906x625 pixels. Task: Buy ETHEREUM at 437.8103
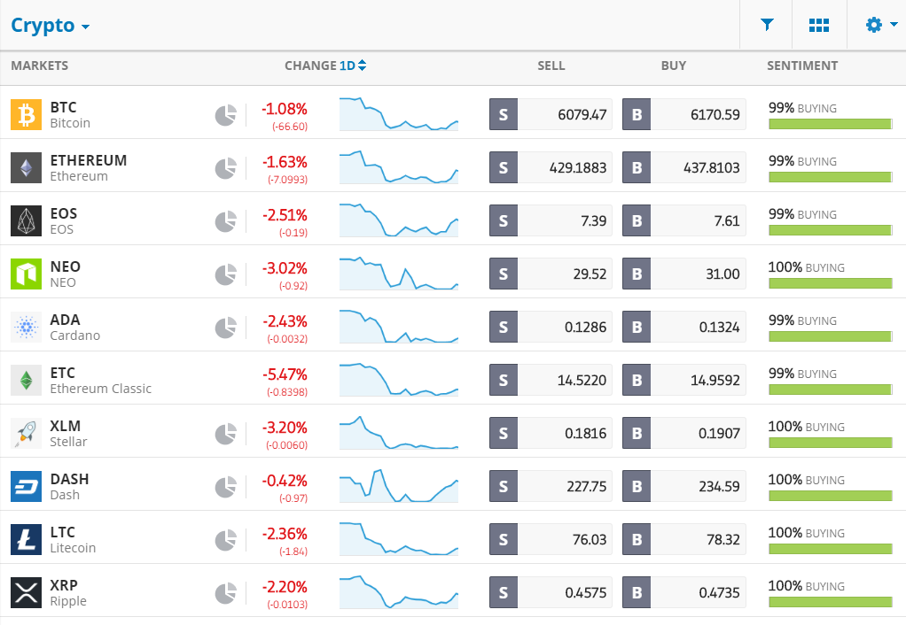(x=684, y=167)
